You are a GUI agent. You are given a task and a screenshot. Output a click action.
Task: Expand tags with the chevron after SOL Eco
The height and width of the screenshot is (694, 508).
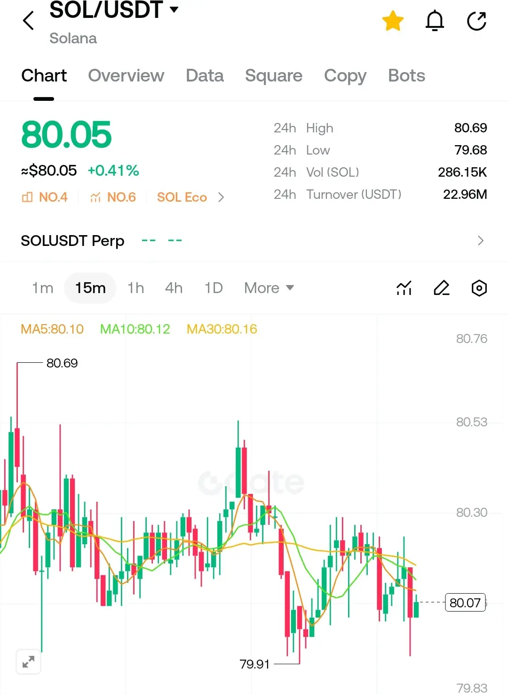point(221,197)
